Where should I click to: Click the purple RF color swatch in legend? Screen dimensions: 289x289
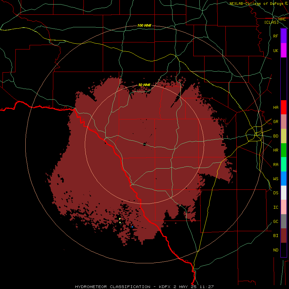[284, 36]
